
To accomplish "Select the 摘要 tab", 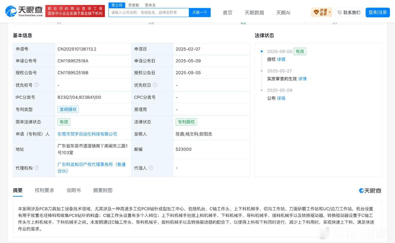I will [18, 191].
